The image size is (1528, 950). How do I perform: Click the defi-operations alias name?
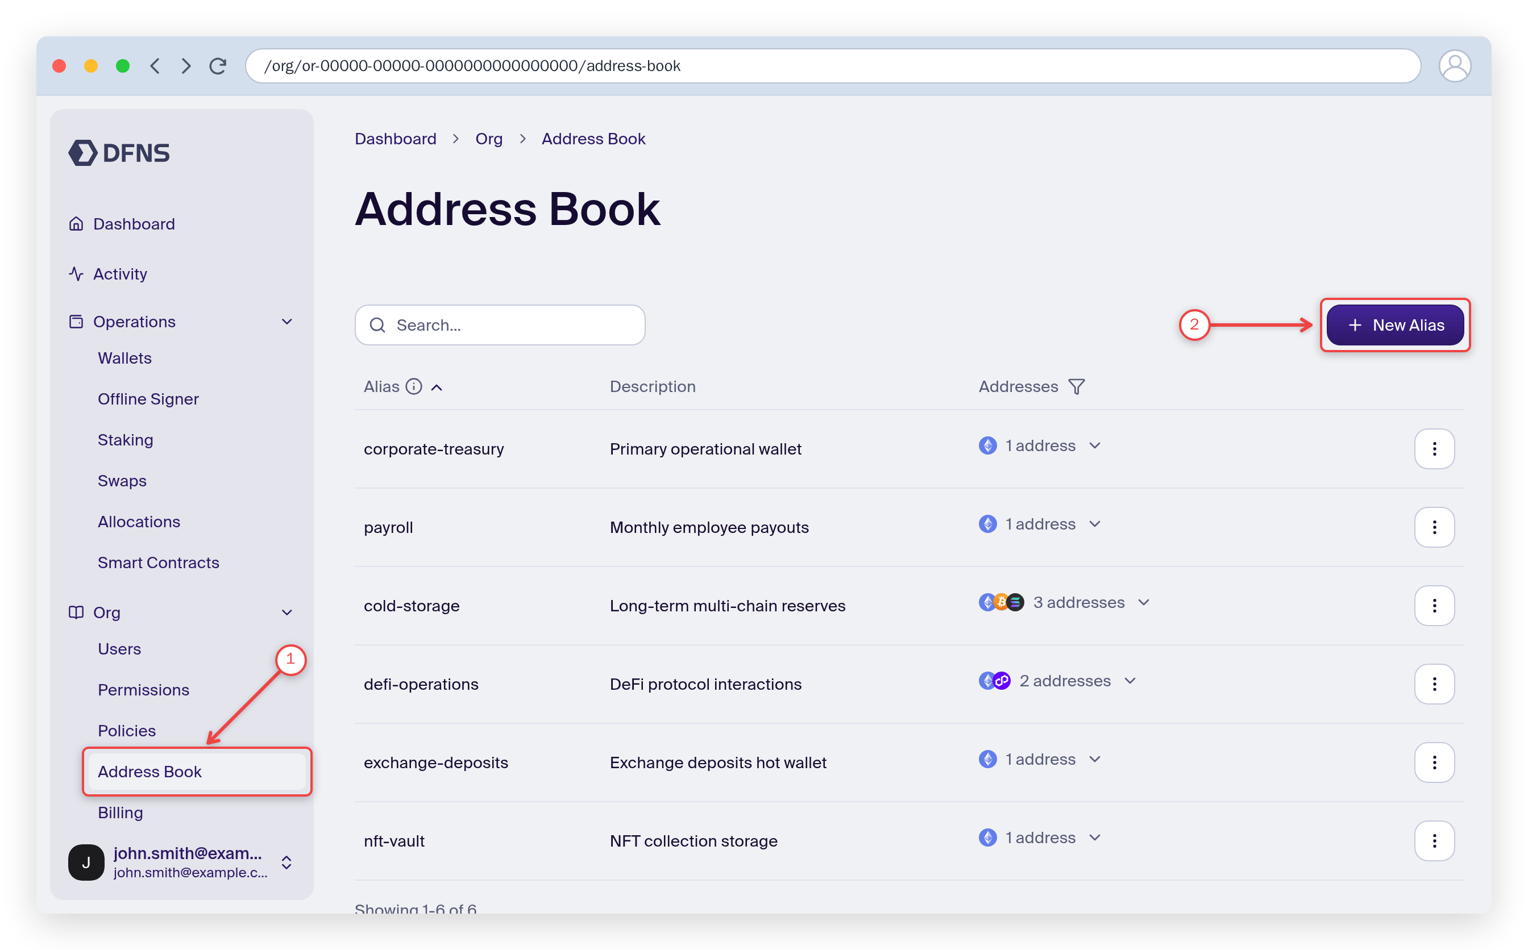click(x=421, y=684)
